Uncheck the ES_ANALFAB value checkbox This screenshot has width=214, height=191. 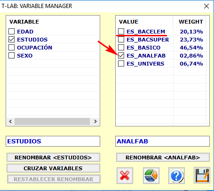coord(121,56)
